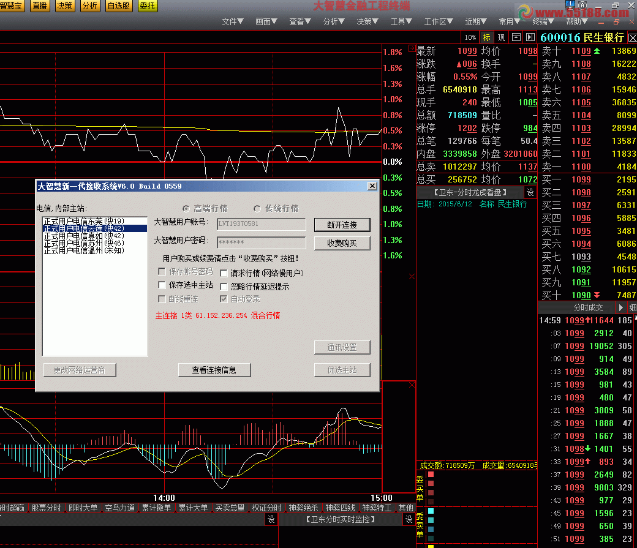This screenshot has width=637, height=548.
Task: Click the red down arrow beside 买十
Action: [x=597, y=295]
